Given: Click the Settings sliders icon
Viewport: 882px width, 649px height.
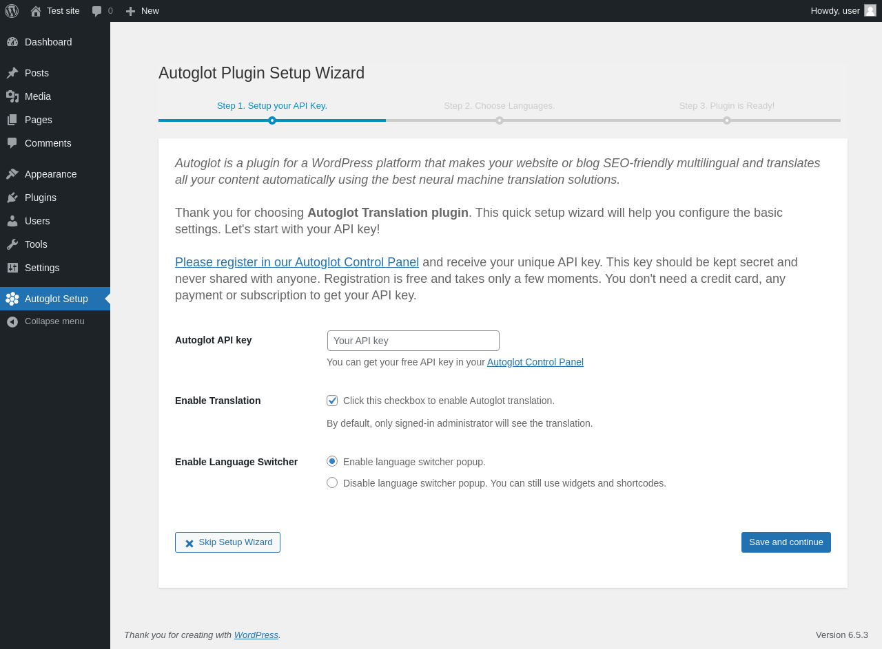Looking at the screenshot, I should [x=12, y=268].
